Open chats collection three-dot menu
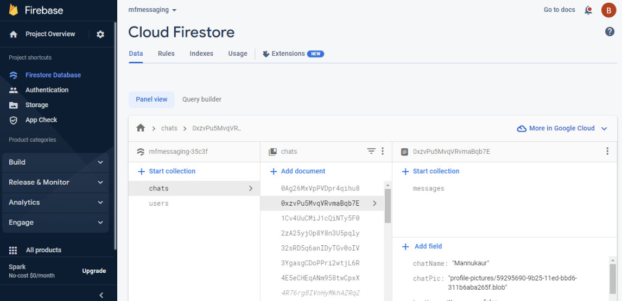622x301 pixels. 383,151
